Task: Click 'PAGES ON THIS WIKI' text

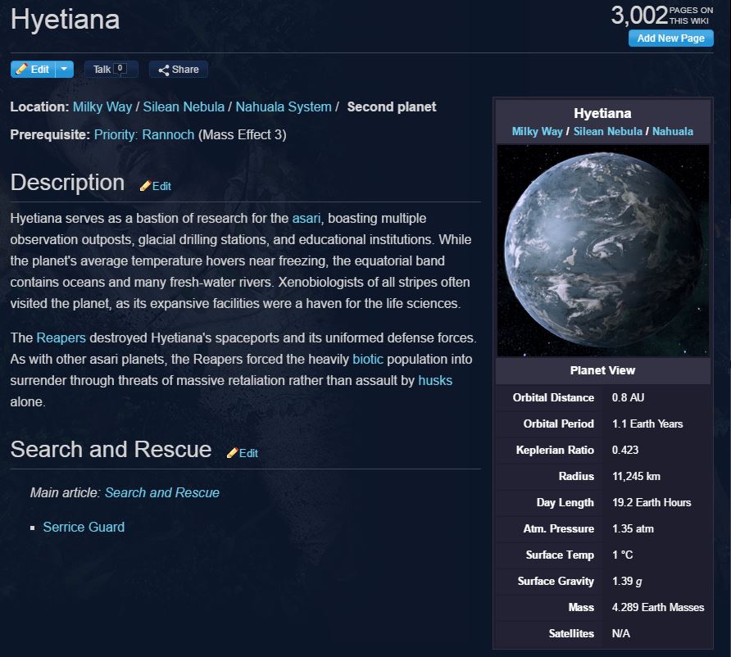Action: pyautogui.click(x=691, y=16)
